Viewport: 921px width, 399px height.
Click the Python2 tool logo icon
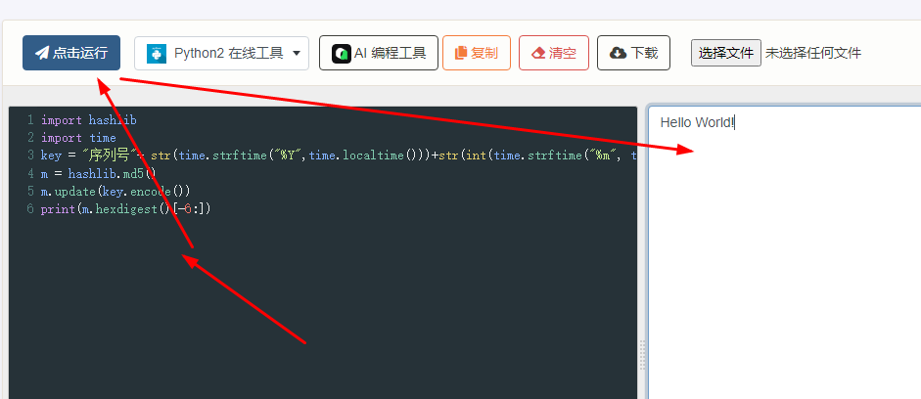point(156,54)
